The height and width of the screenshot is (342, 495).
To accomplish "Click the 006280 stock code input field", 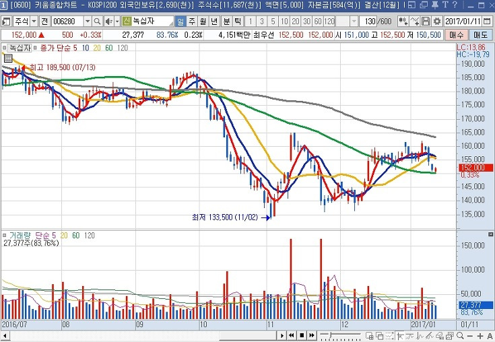I will click(x=67, y=22).
